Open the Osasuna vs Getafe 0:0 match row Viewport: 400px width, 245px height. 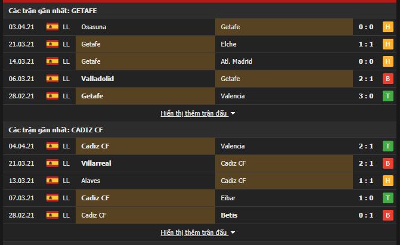pyautogui.click(x=200, y=27)
